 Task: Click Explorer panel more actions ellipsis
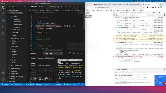click(x=24, y=7)
